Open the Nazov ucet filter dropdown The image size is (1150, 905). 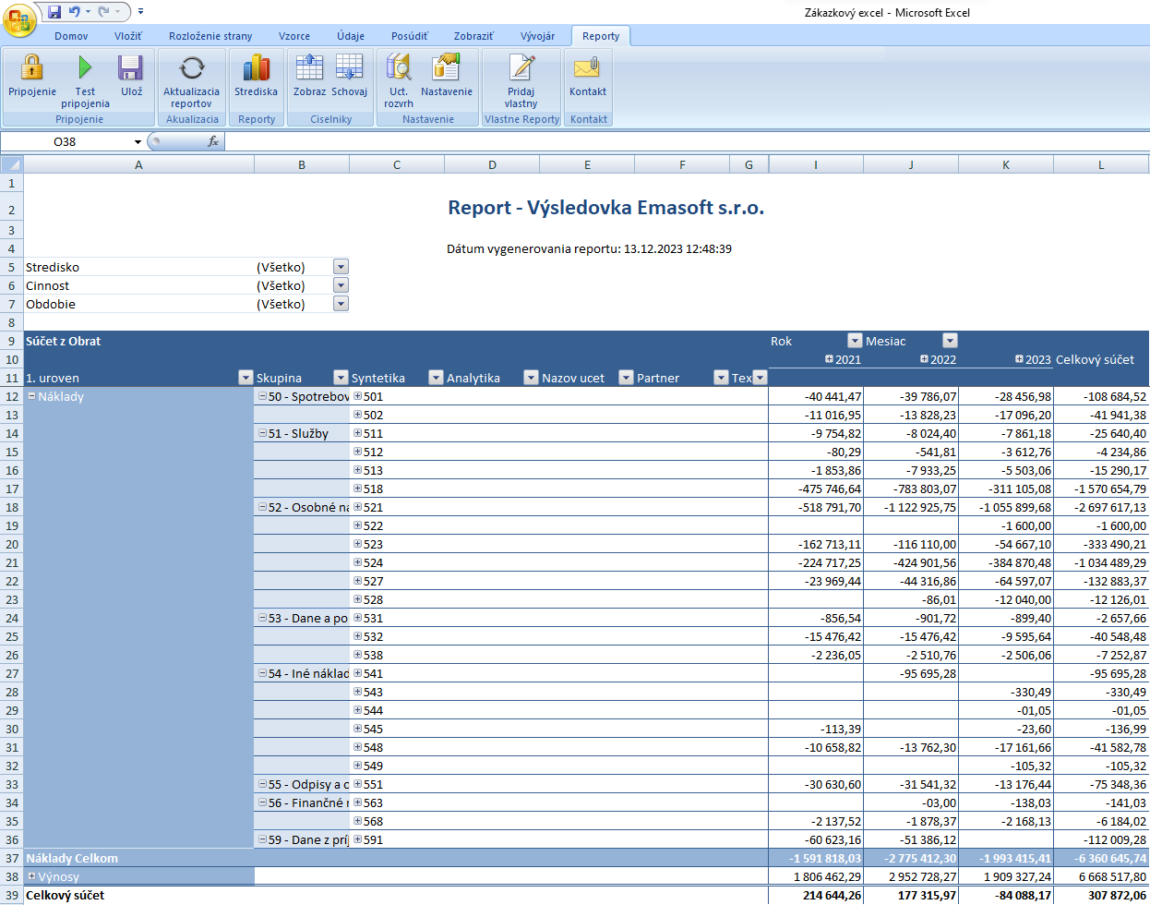click(x=626, y=378)
